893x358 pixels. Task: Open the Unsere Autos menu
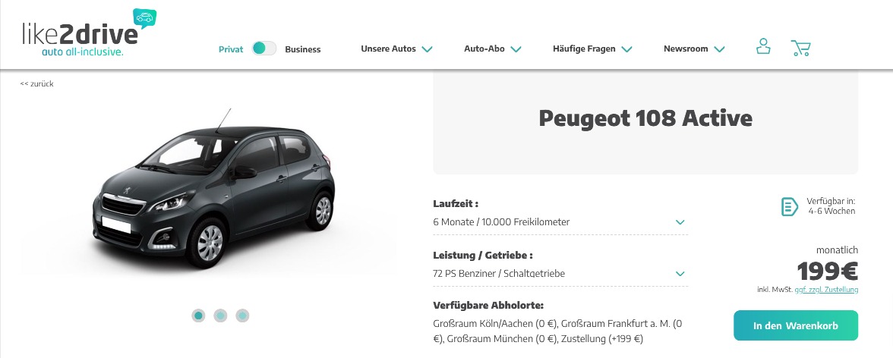point(396,49)
